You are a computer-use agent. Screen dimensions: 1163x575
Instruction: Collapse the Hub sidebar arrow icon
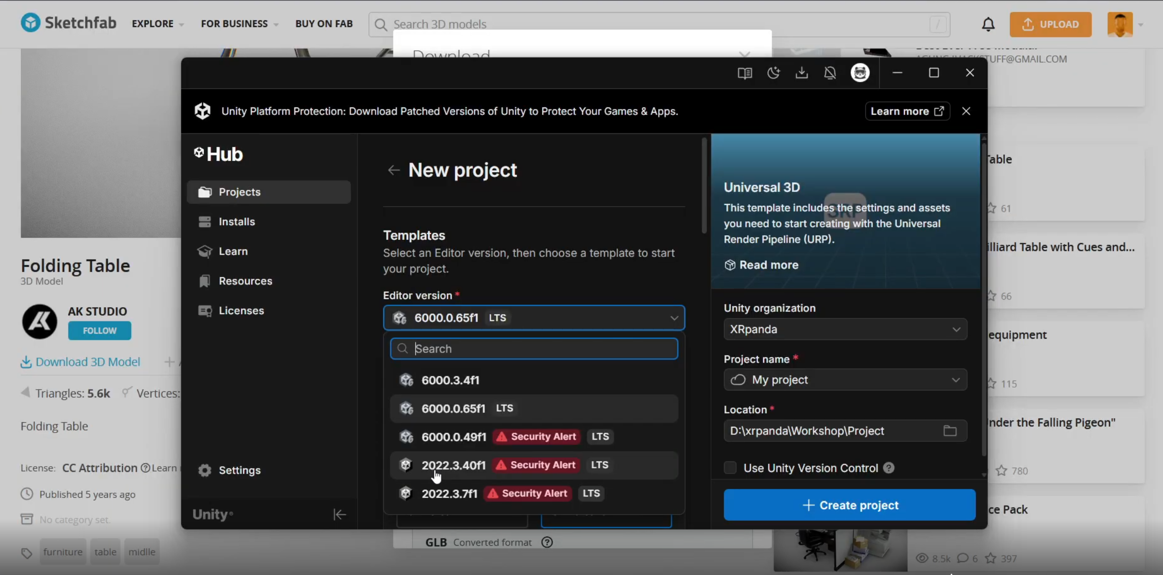tap(339, 514)
